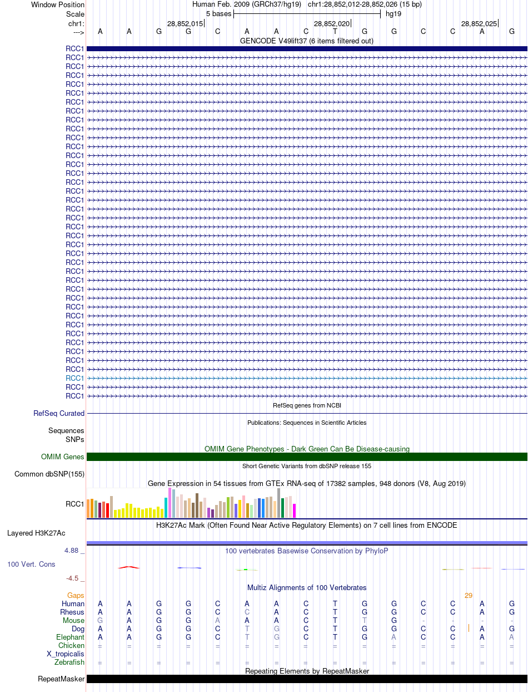Select the orange Gaps label
Viewport: 528px width, 692px height.
click(76, 596)
